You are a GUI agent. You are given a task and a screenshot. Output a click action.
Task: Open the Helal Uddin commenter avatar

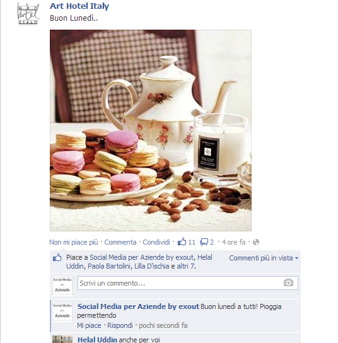pyautogui.click(x=62, y=339)
